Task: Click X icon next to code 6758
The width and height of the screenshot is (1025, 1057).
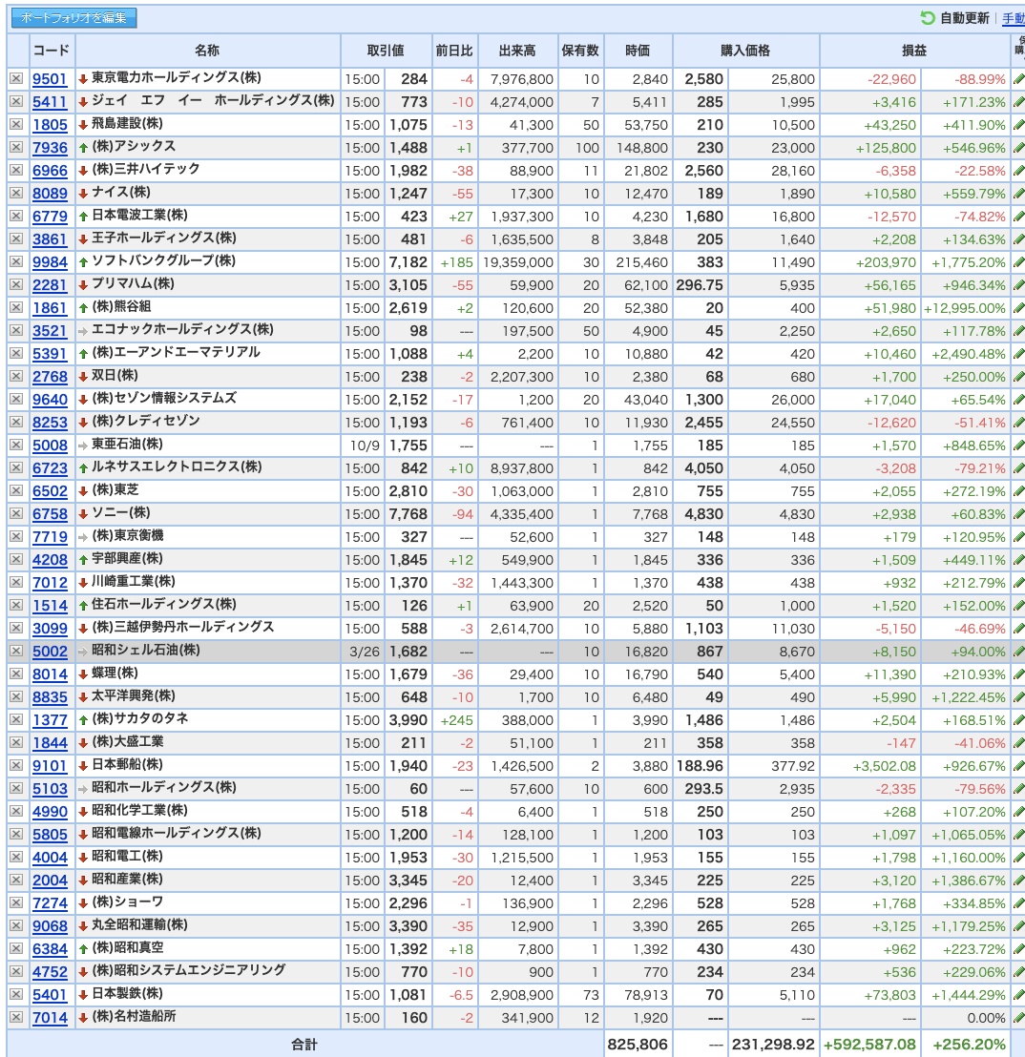Action: (16, 513)
